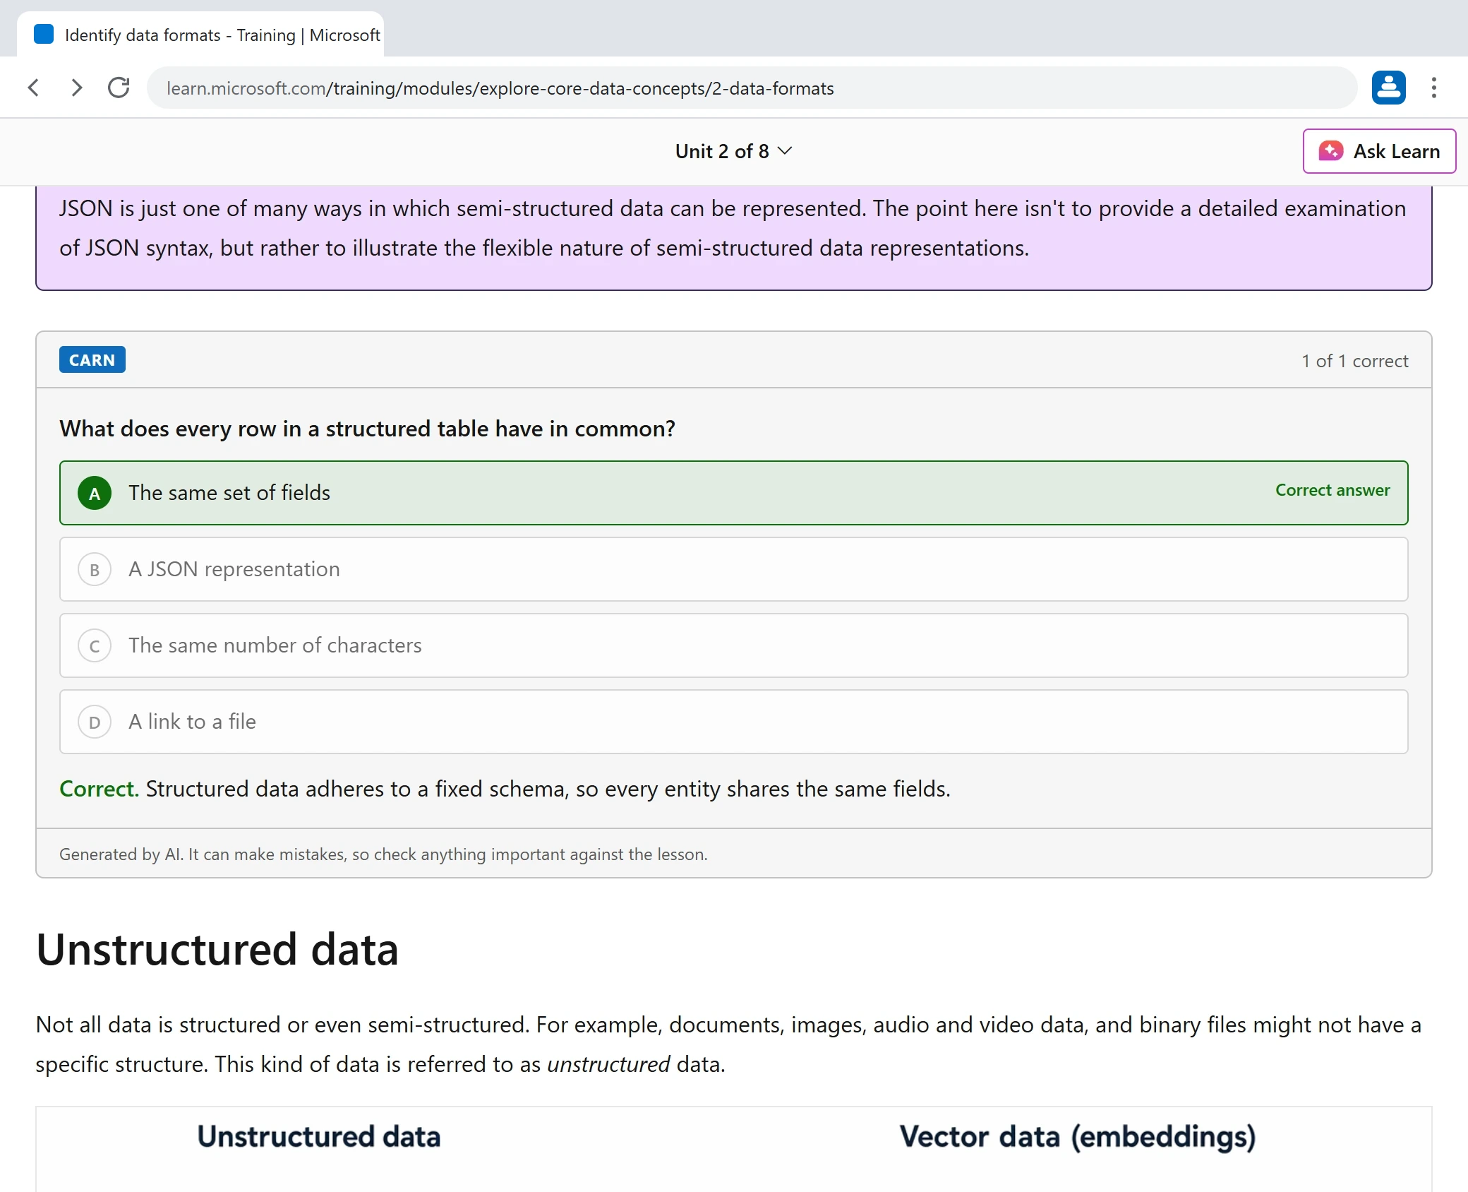Image resolution: width=1468 pixels, height=1192 pixels.
Task: Open the browser three-dot menu
Action: click(x=1433, y=88)
